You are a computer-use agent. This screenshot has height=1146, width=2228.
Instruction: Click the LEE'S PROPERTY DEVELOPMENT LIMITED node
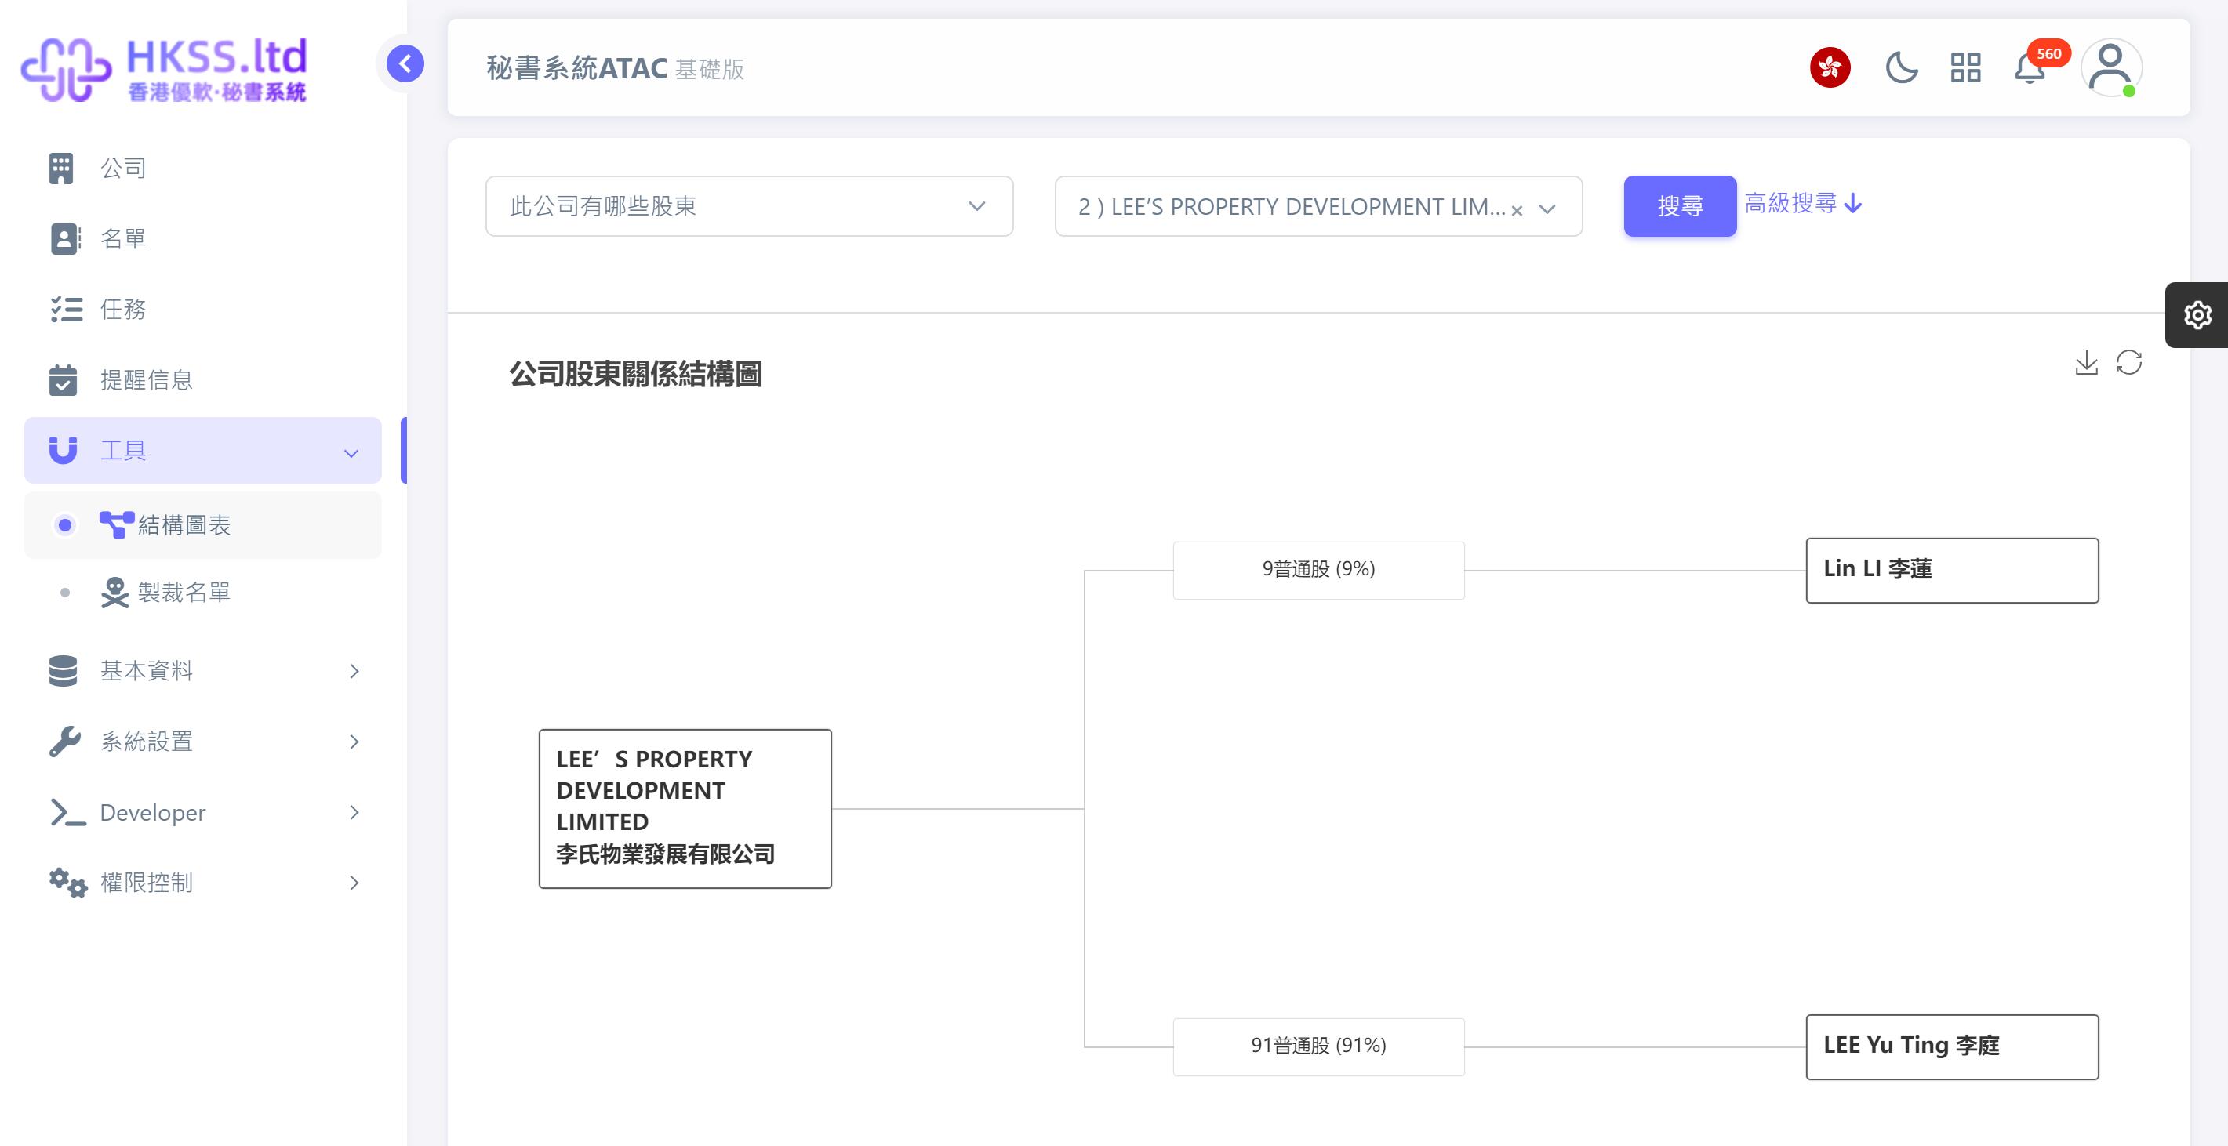[x=685, y=809]
